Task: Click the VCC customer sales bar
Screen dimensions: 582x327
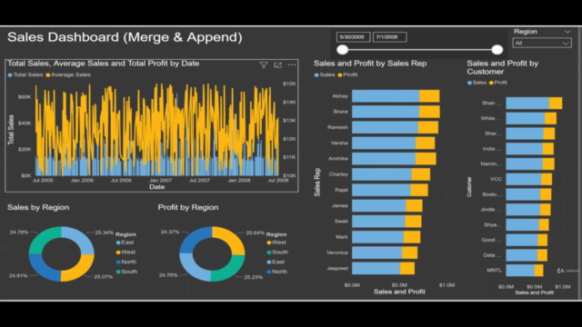Action: [524, 180]
